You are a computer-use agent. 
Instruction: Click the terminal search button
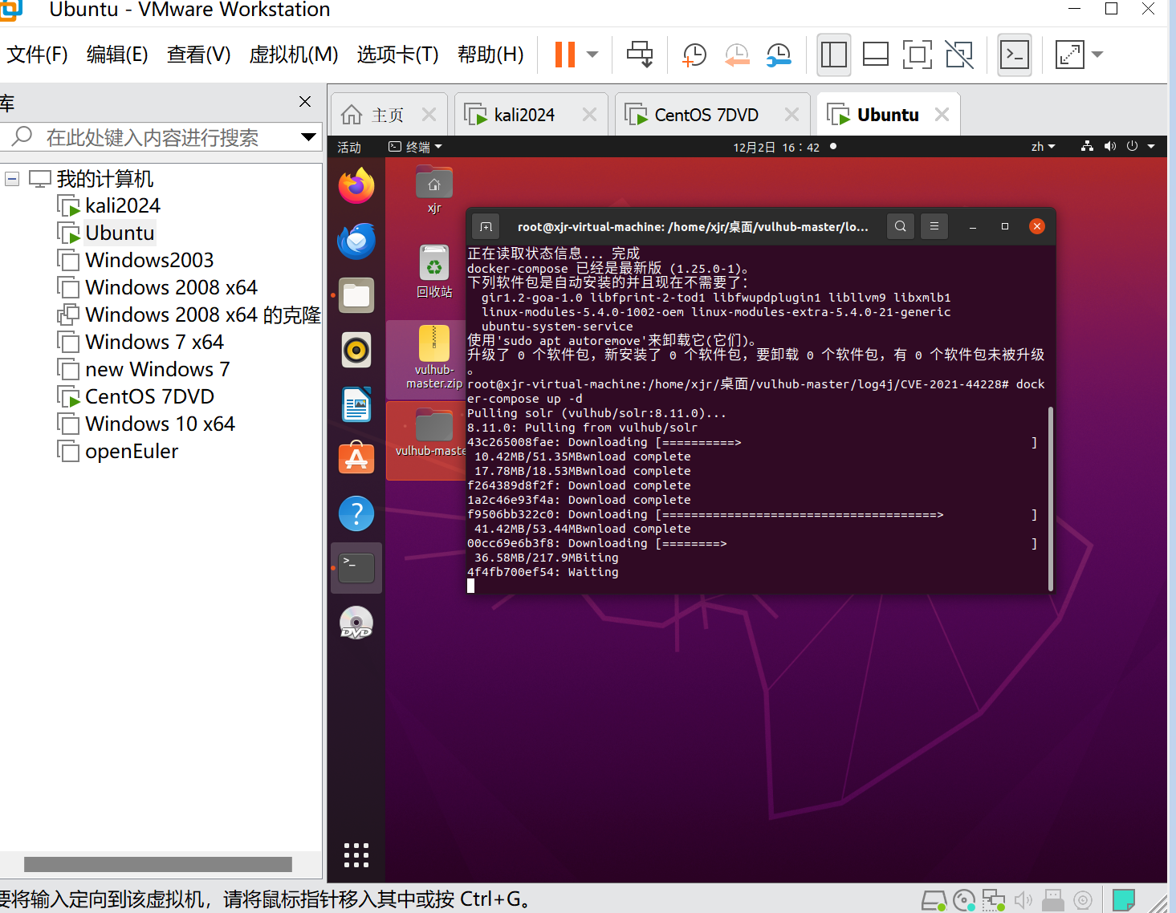coord(901,226)
